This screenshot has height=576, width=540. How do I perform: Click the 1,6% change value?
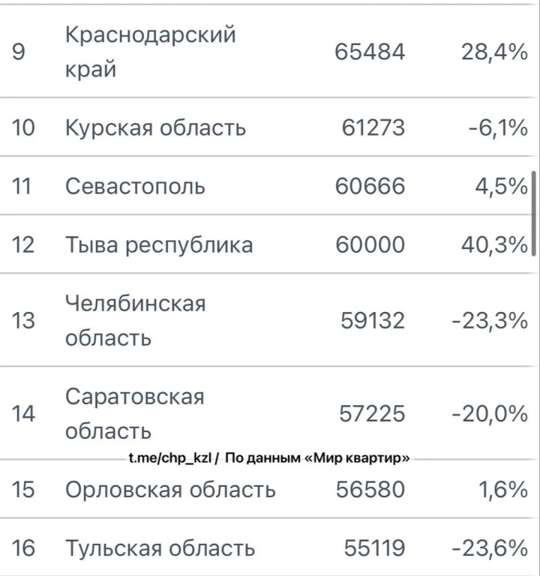pyautogui.click(x=502, y=490)
